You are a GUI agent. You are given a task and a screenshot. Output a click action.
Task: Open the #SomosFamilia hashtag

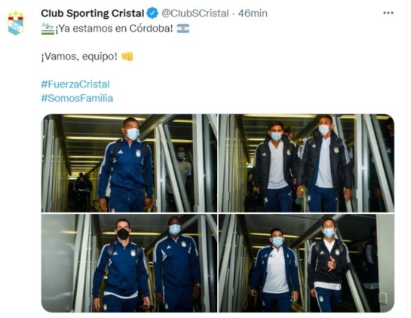tap(77, 98)
